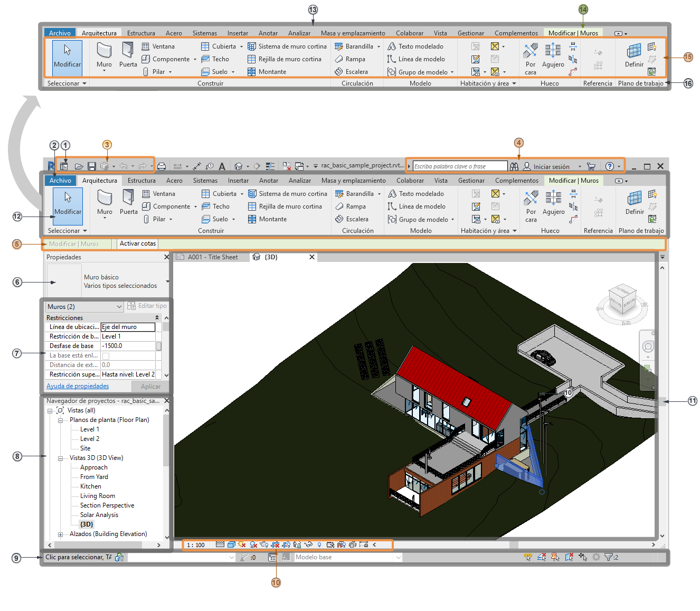Select Rejilla de muro cortina in enlarged ribbon callout
This screenshot has width=700, height=611.
[x=285, y=59]
